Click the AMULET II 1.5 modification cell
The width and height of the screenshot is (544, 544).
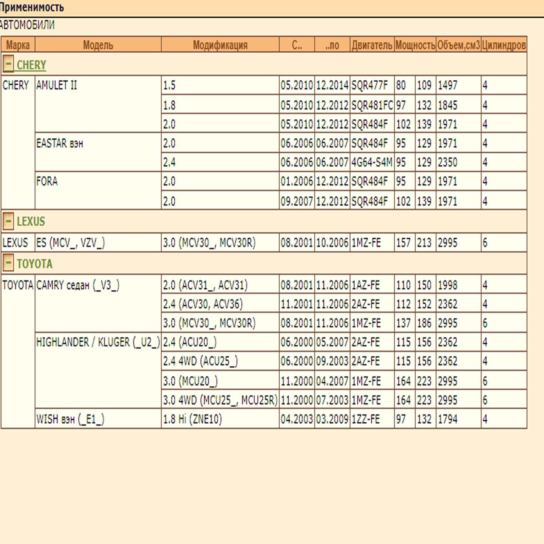pyautogui.click(x=220, y=85)
